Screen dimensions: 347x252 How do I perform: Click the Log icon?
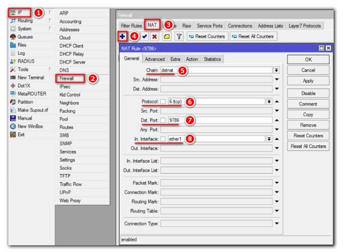(x=13, y=53)
